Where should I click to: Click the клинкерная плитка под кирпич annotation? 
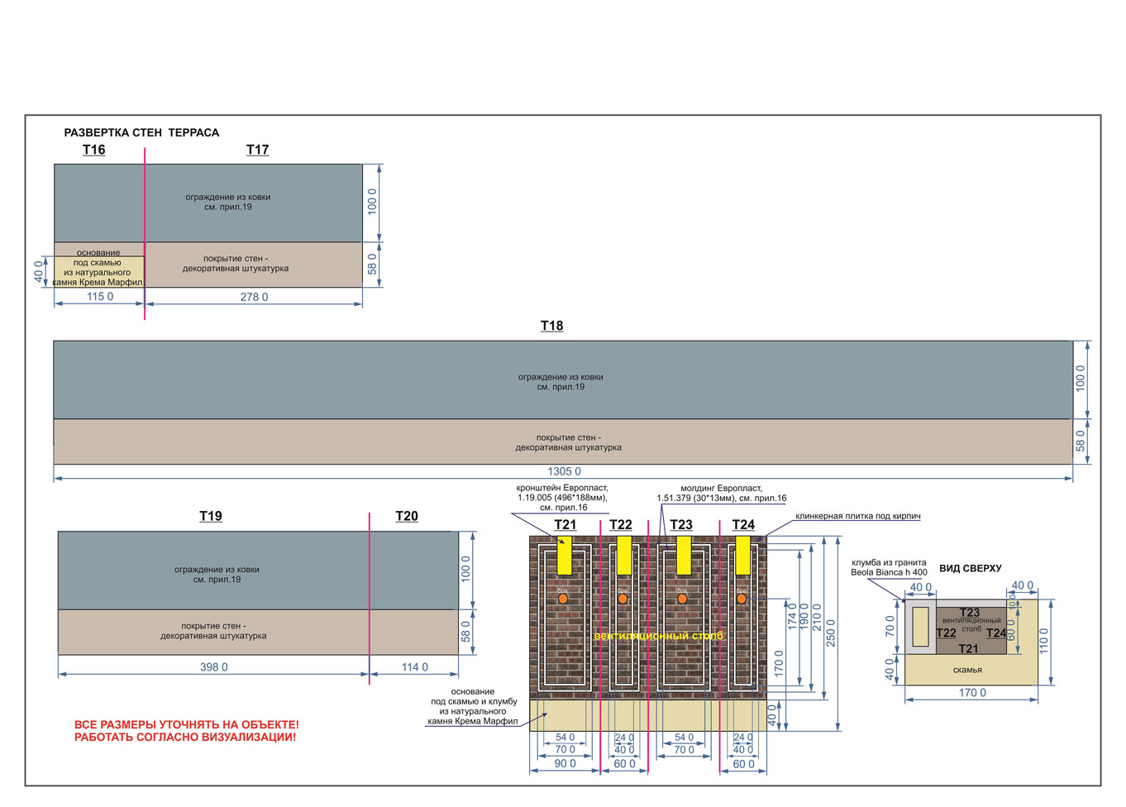[x=857, y=516]
